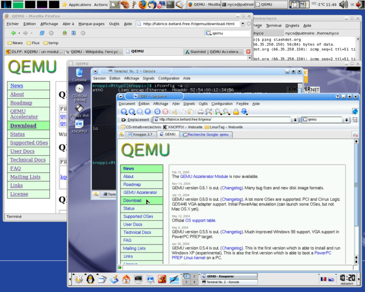
Task: Launch Konsole from the KDE panel terminal icon
Action: [x=138, y=279]
